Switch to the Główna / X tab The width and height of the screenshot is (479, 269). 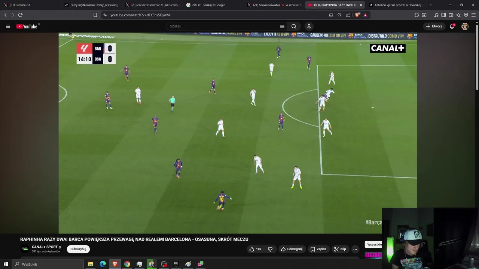pyautogui.click(x=30, y=5)
